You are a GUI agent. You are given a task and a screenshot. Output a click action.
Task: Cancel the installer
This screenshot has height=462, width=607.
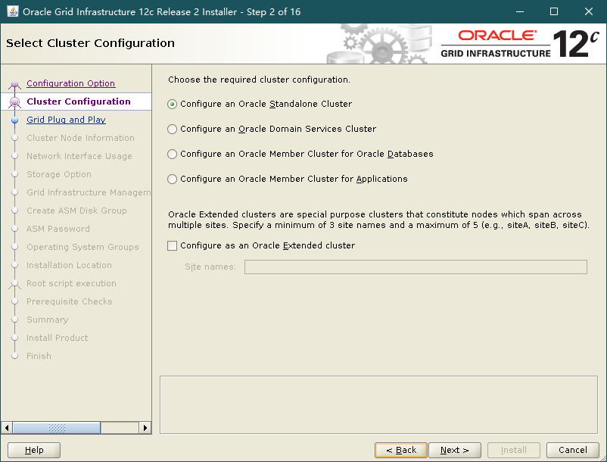(x=572, y=450)
